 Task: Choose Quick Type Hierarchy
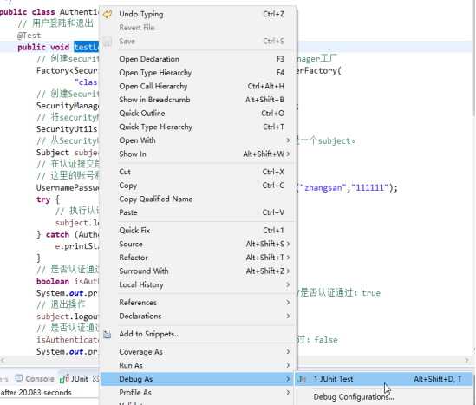(198, 127)
